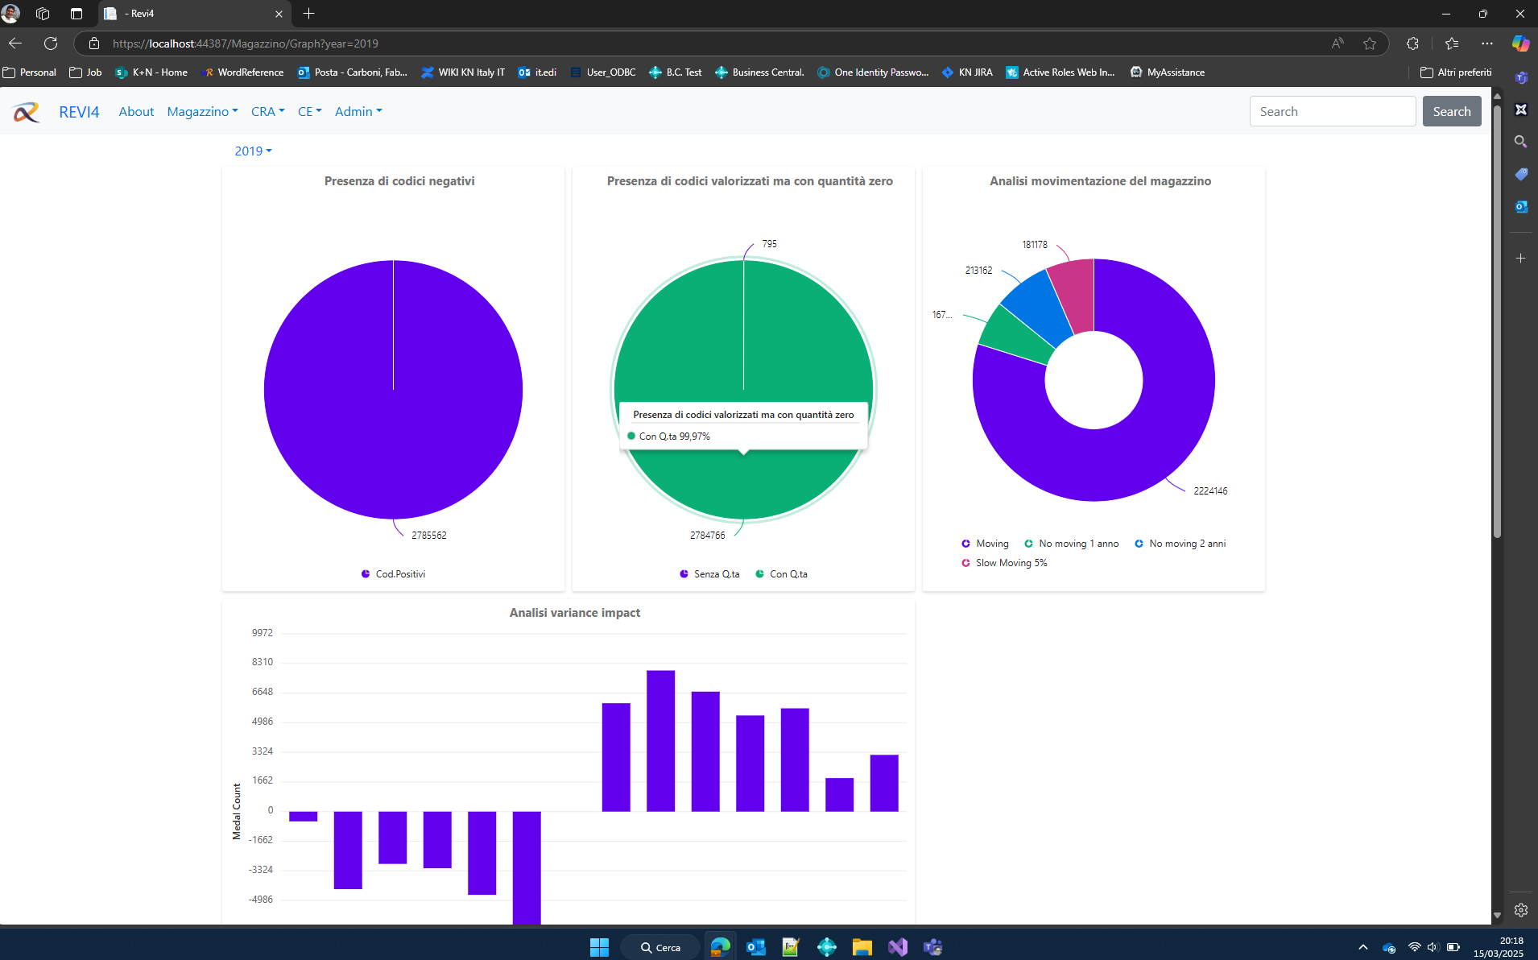
Task: Open the Admin dropdown
Action: tap(358, 111)
